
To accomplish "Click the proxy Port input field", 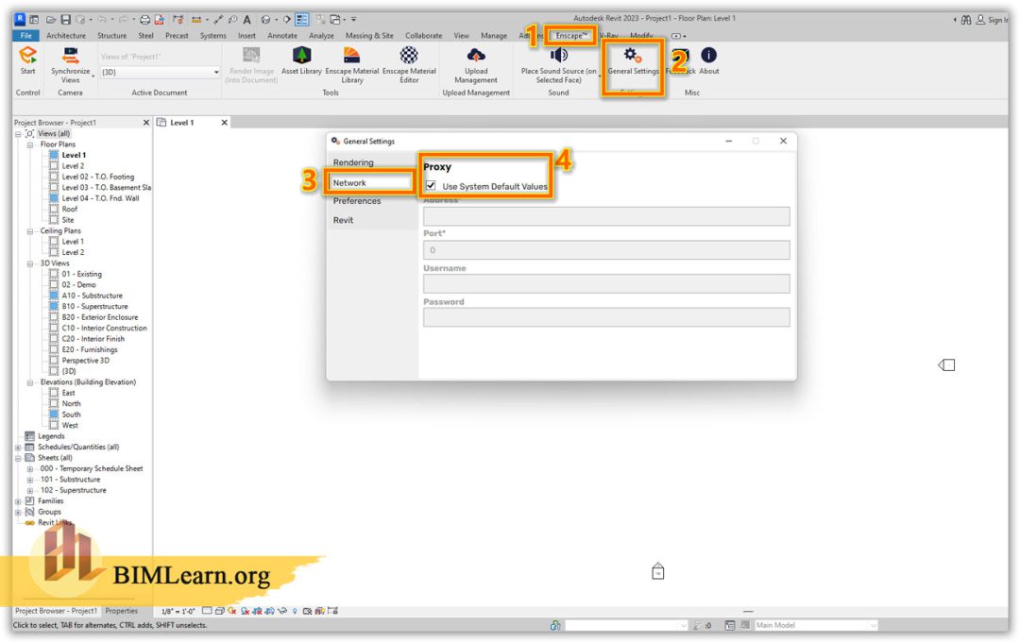I will coord(606,250).
